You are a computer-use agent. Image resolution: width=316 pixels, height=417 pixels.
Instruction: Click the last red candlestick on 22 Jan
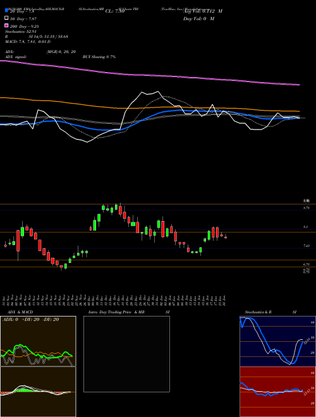click(226, 237)
